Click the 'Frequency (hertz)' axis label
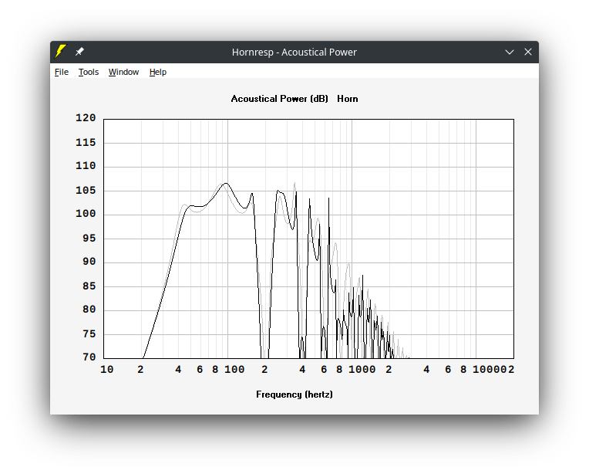The width and height of the screenshot is (589, 474). pos(294,394)
